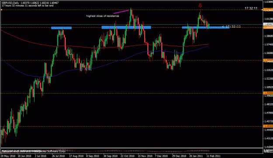Viewport: 273px width, 158px height.
Task: Click the 1.5868 price label on the axis
Action: 268,36
